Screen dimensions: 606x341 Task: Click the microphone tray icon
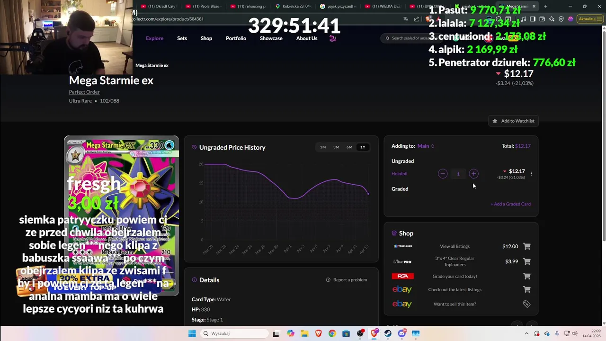[x=557, y=333]
